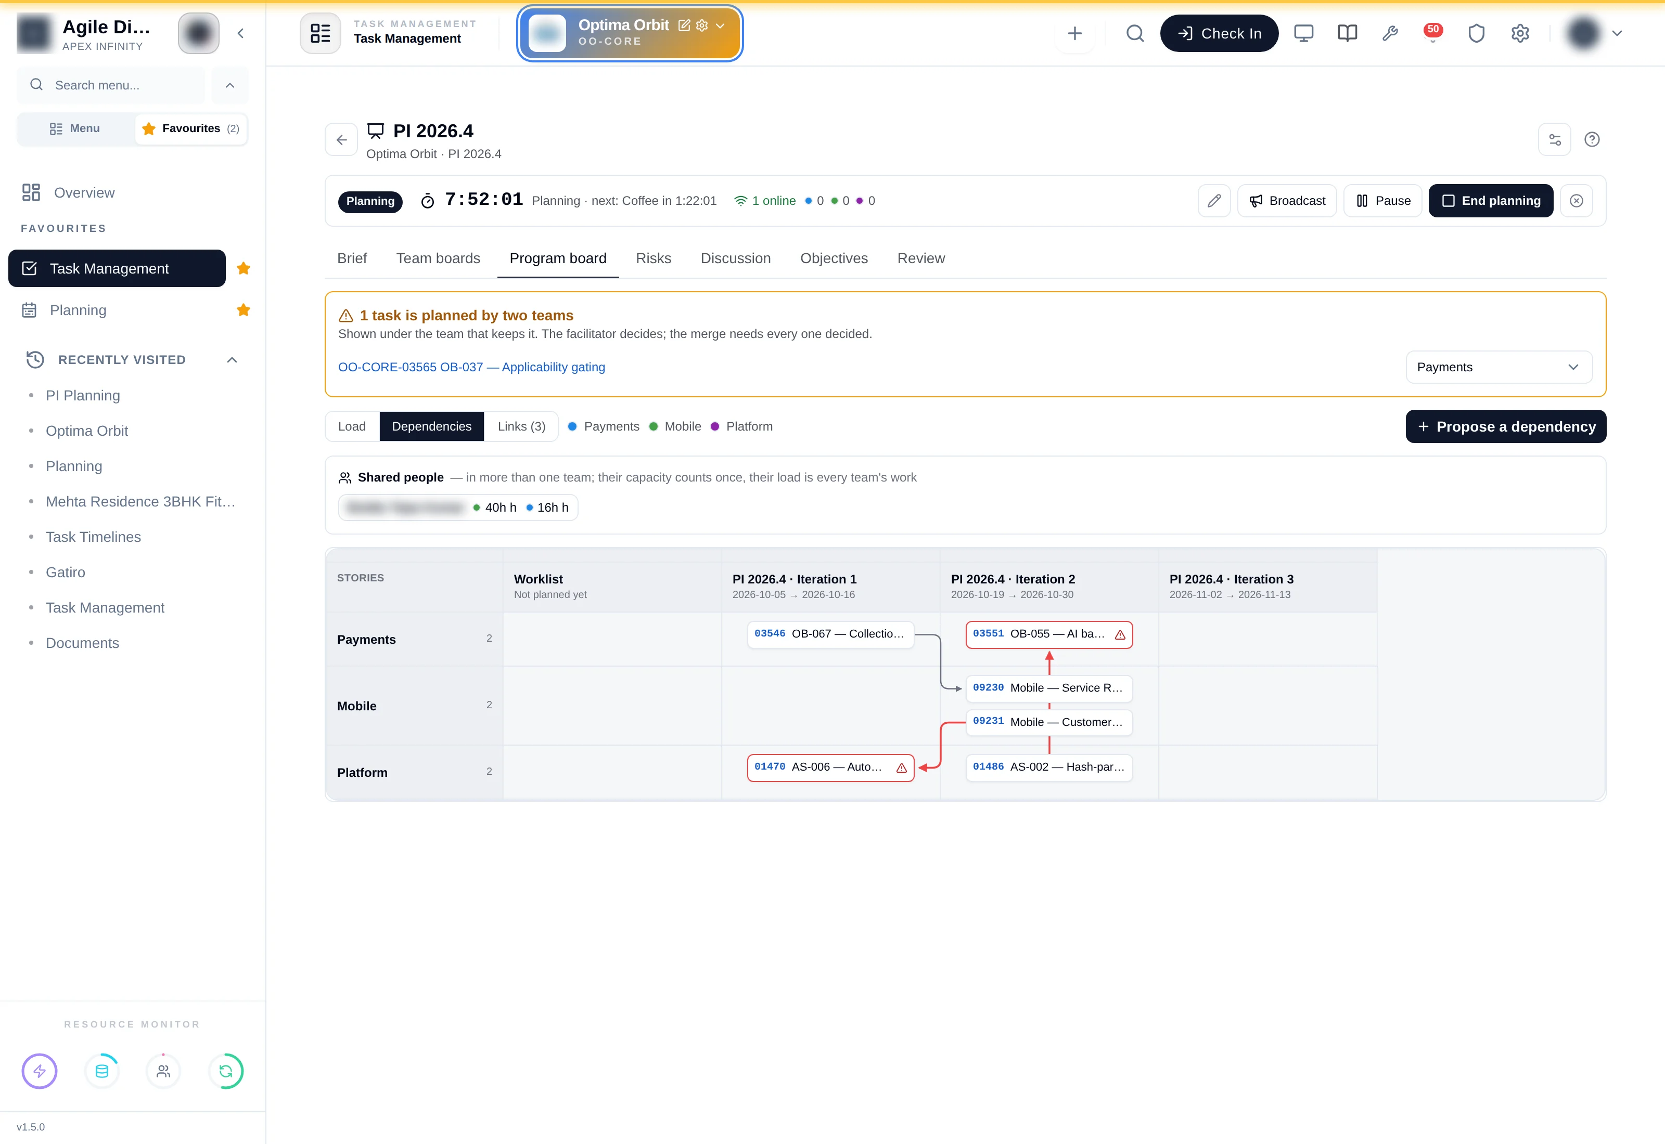Select the Dependencies view toggle
Image resolution: width=1665 pixels, height=1144 pixels.
[432, 426]
